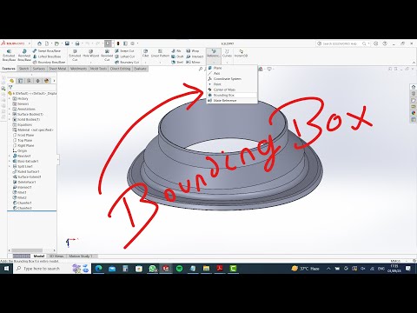
Task: Click the Fillet tool
Action: [145, 53]
